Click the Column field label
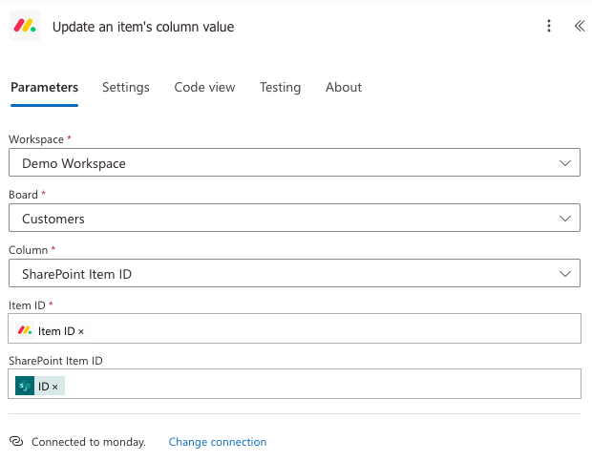592x462 pixels. point(29,250)
